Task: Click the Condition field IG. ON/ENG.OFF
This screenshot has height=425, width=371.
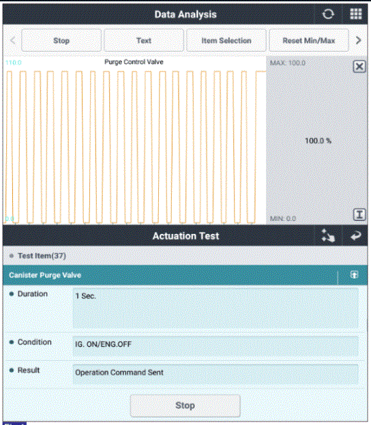Action: tap(216, 346)
